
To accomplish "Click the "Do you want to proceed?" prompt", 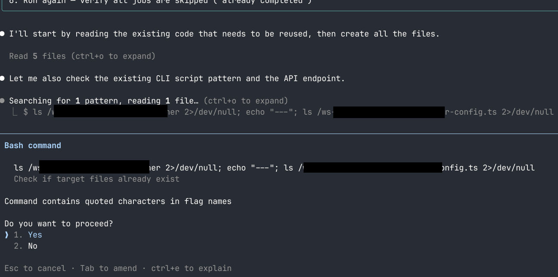I will coord(59,224).
